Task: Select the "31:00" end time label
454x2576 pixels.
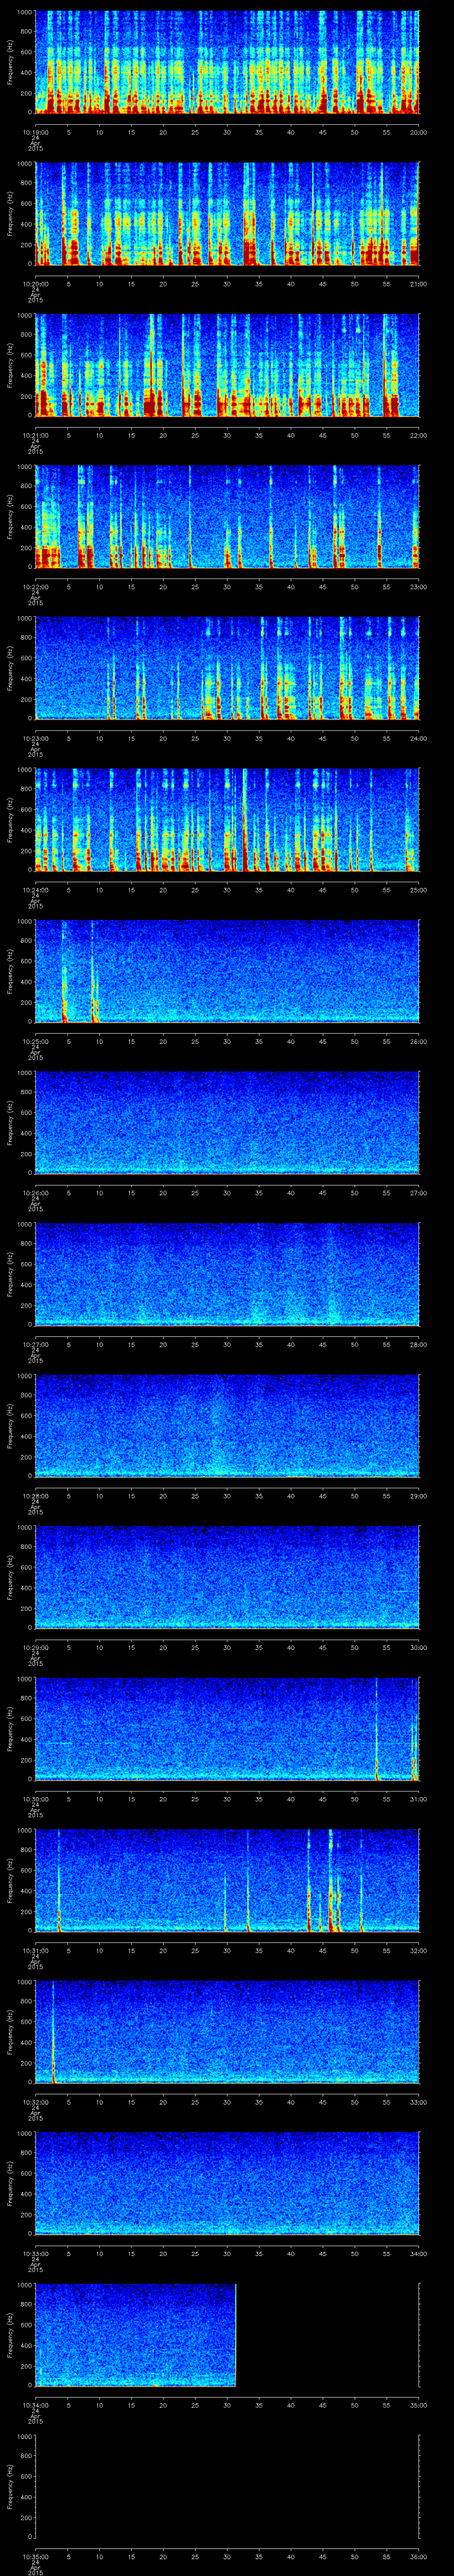Action: pos(418,1799)
